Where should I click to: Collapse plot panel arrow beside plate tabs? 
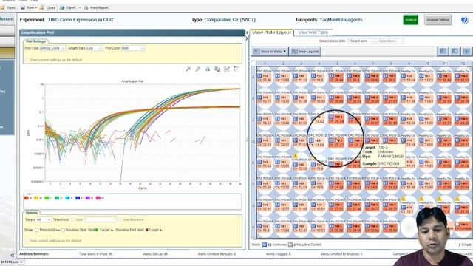tap(247, 33)
